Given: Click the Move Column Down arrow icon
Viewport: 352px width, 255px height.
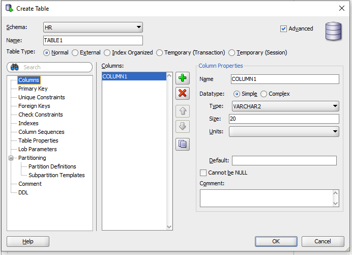Looking at the screenshot, I should point(182,126).
